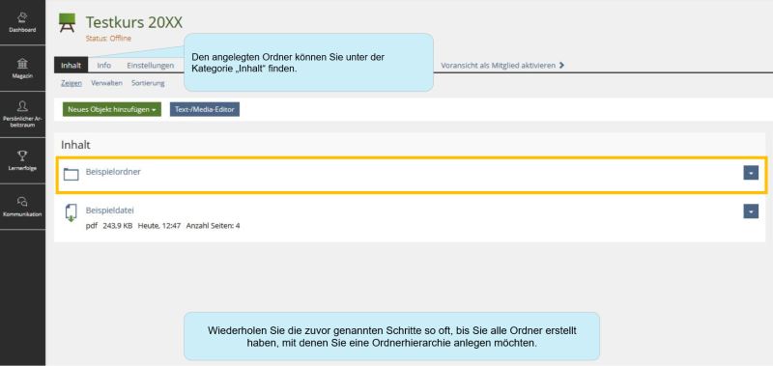Click the course blackboard icon beside Testkurs 20XX
The image size is (773, 366).
coord(67,22)
